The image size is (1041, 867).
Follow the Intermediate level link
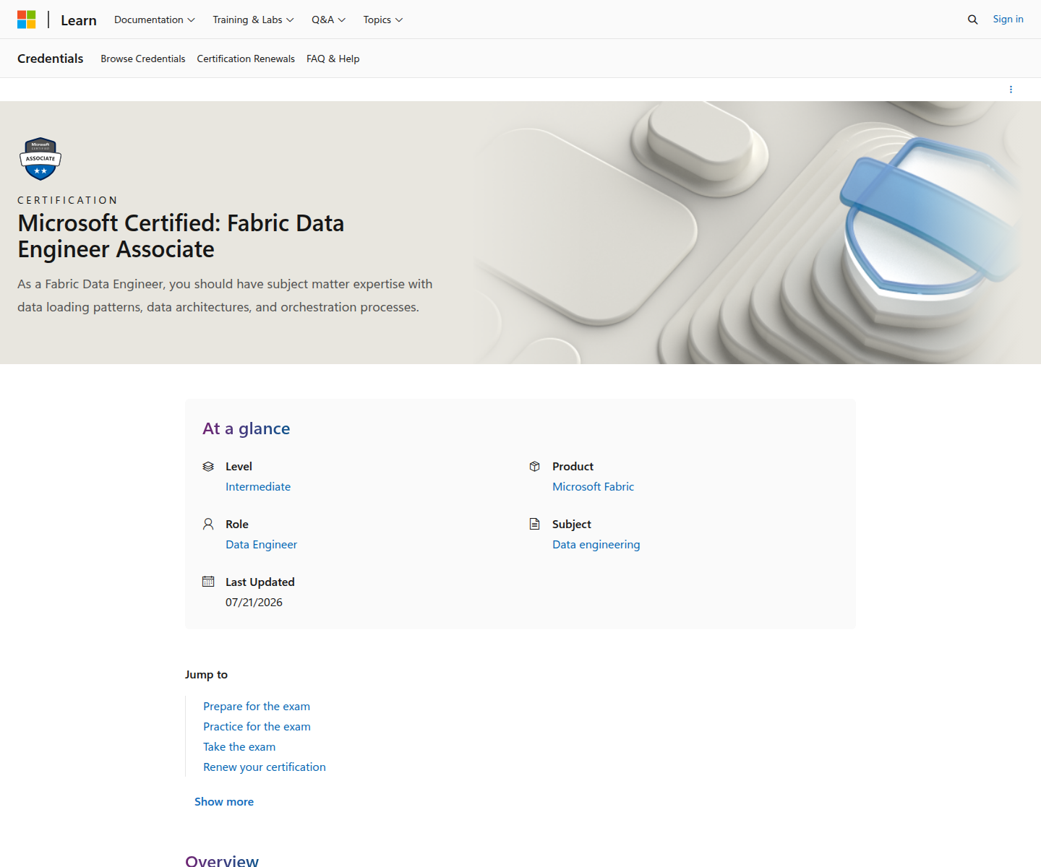[x=258, y=487]
